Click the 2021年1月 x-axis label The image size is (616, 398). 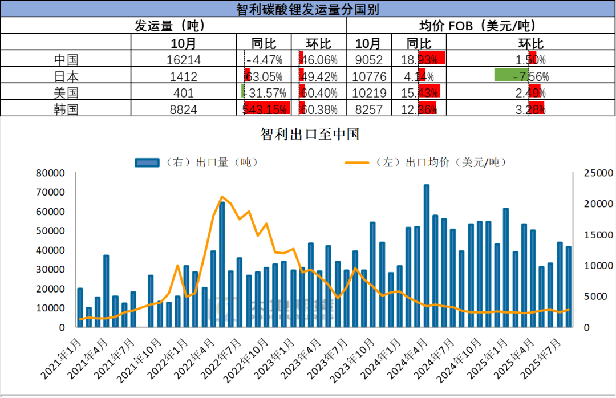tap(60, 358)
